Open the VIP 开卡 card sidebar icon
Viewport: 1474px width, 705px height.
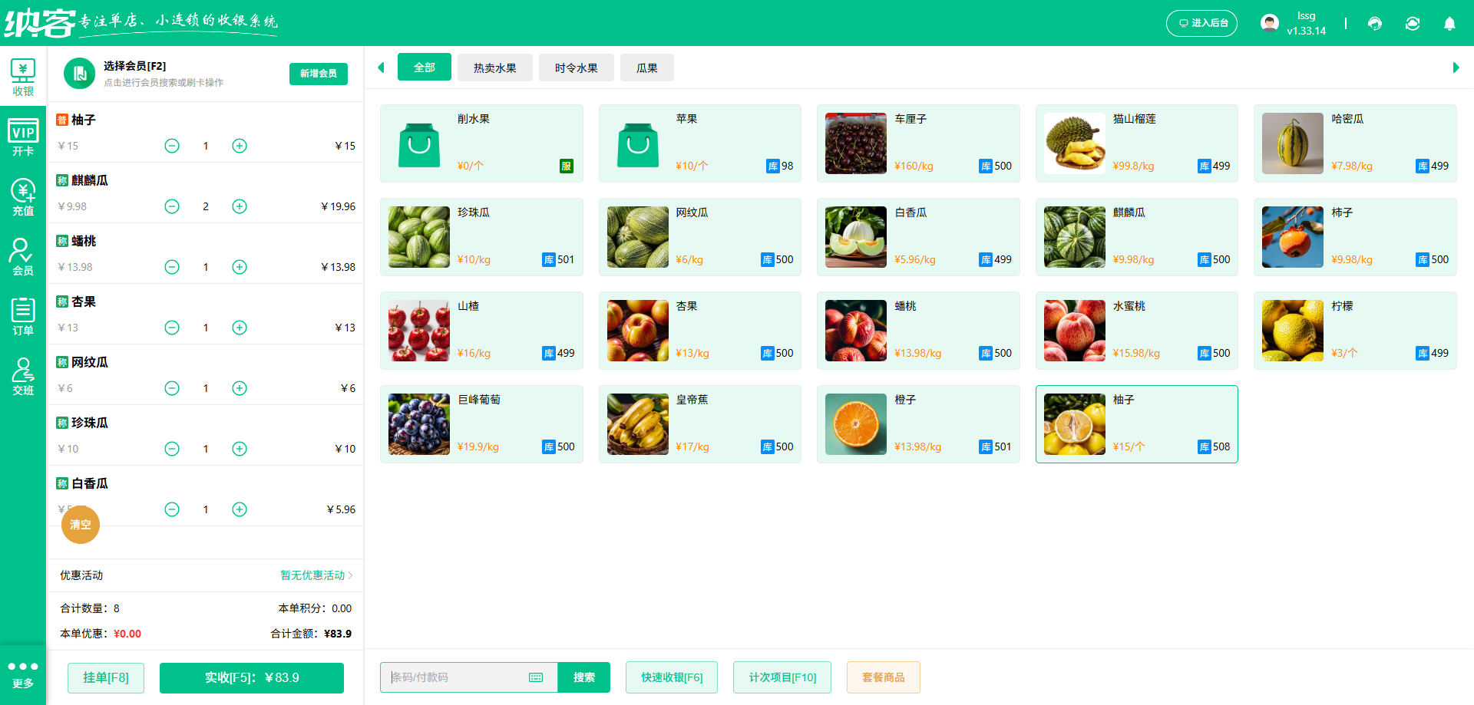[x=23, y=137]
